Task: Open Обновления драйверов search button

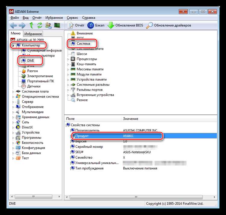Action: click(x=168, y=25)
